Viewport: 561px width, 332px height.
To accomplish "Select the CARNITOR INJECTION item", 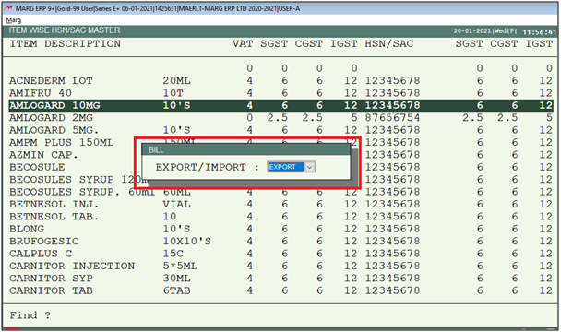I will coord(72,266).
